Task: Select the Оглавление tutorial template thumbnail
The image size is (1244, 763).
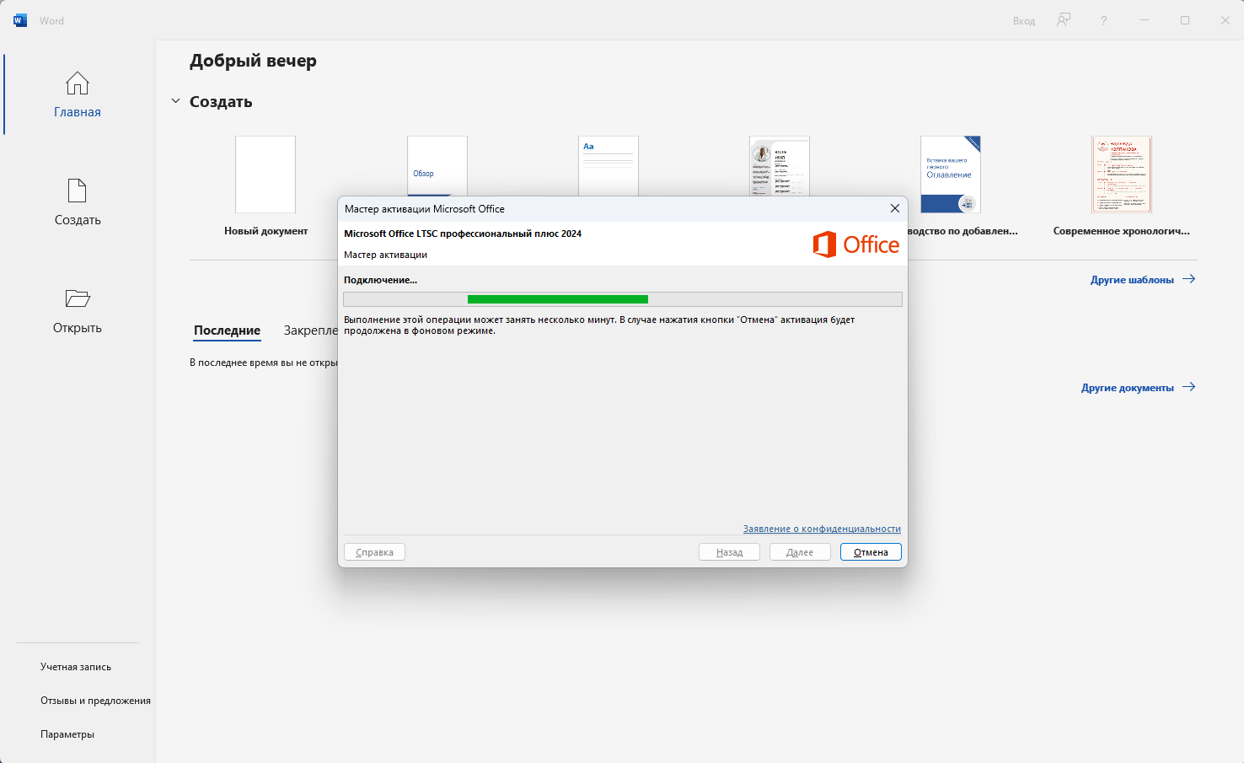Action: 951,175
